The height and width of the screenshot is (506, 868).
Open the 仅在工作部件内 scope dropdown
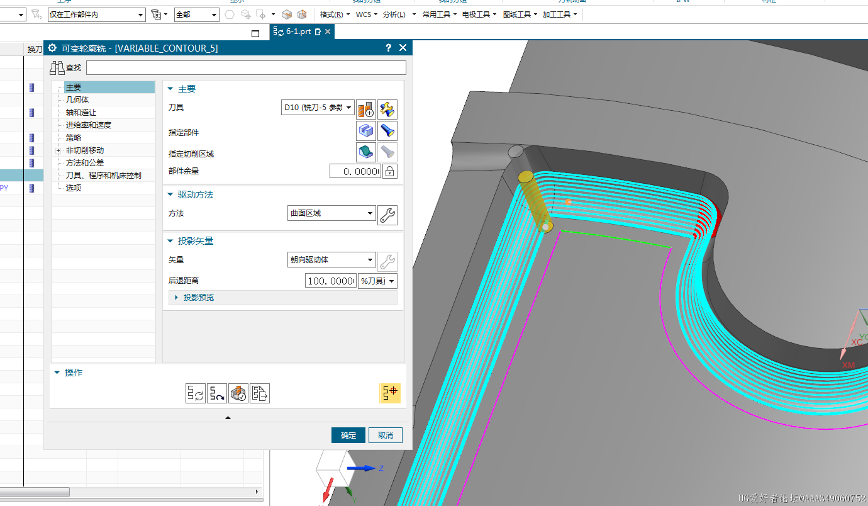click(x=96, y=14)
